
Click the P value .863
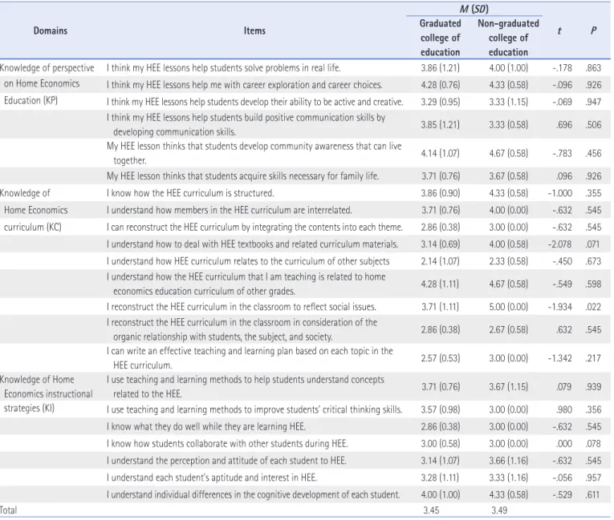tap(593, 67)
